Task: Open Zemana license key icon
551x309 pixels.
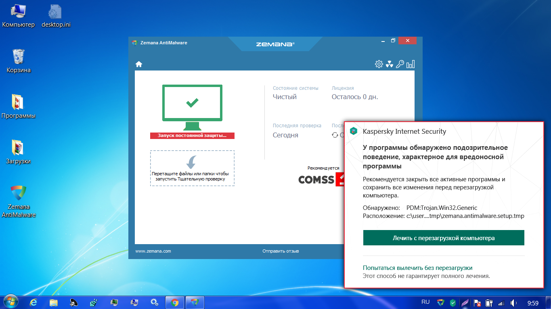Action: [x=400, y=64]
